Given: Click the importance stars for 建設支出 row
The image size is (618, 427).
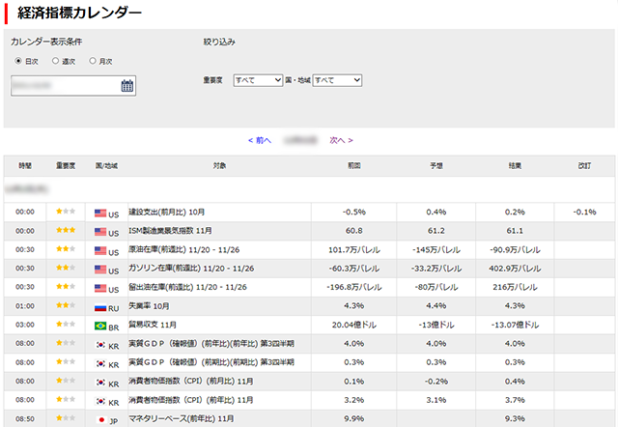Looking at the screenshot, I should (66, 212).
